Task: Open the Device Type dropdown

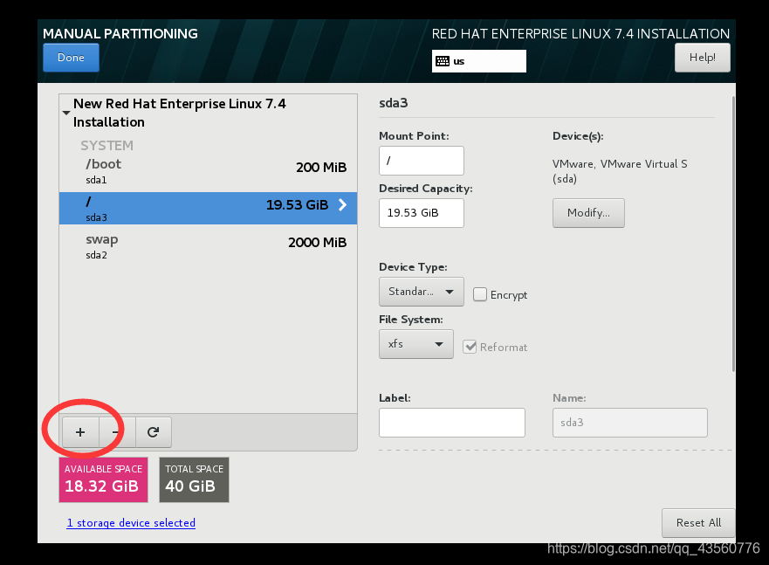Action: tap(422, 292)
